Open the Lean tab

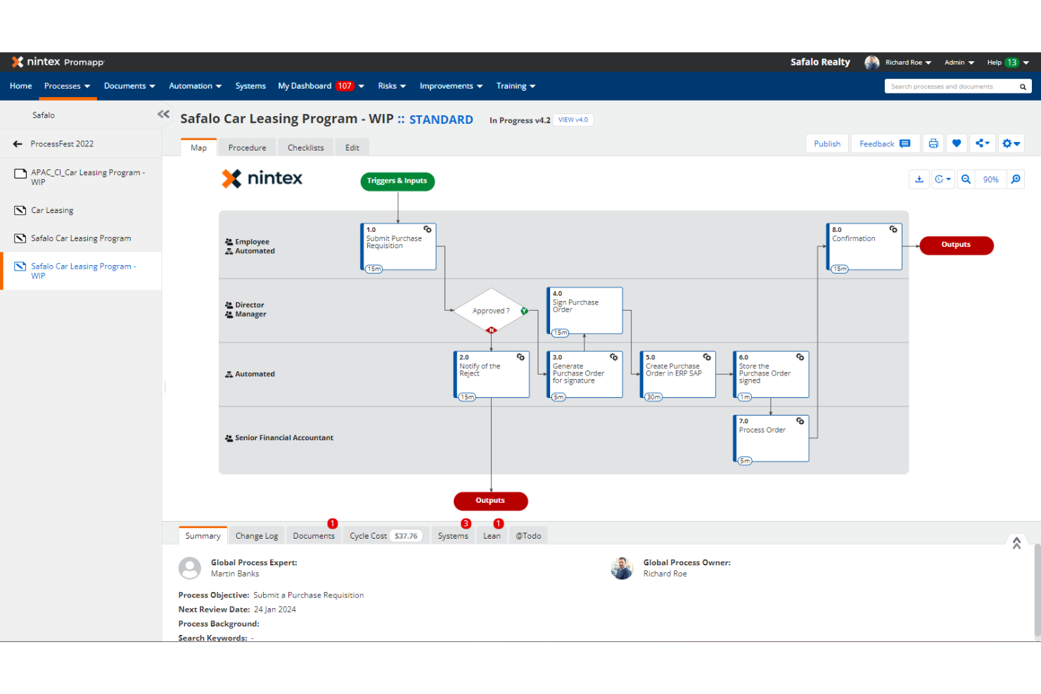[492, 536]
